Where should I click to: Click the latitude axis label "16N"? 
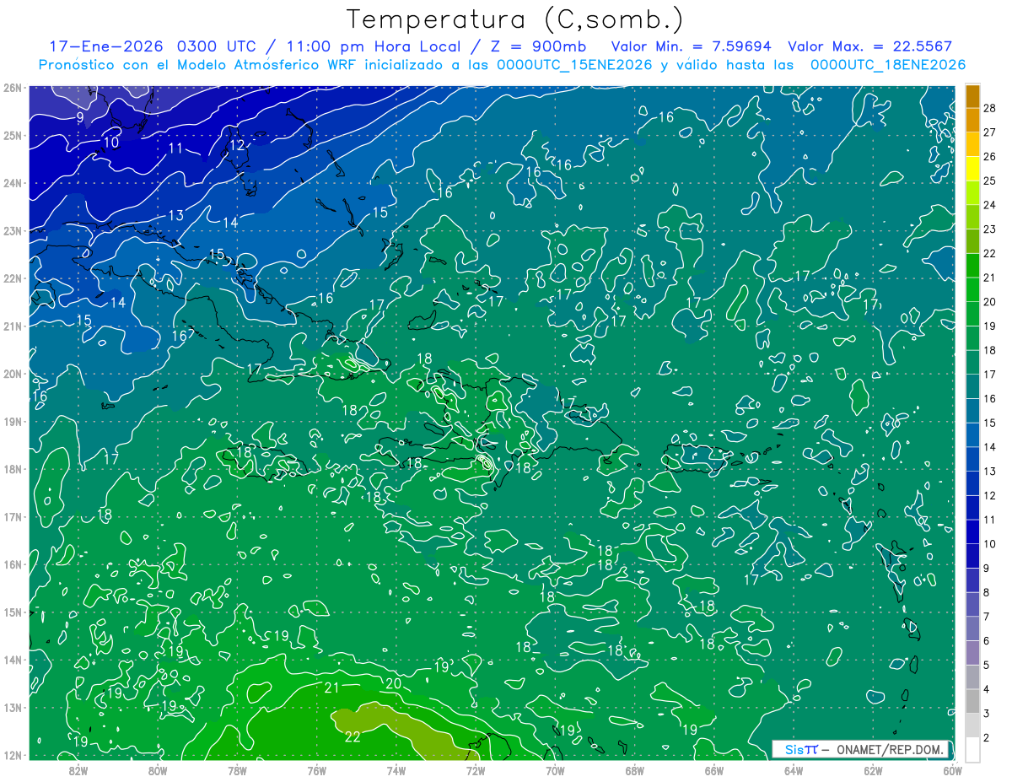point(12,564)
